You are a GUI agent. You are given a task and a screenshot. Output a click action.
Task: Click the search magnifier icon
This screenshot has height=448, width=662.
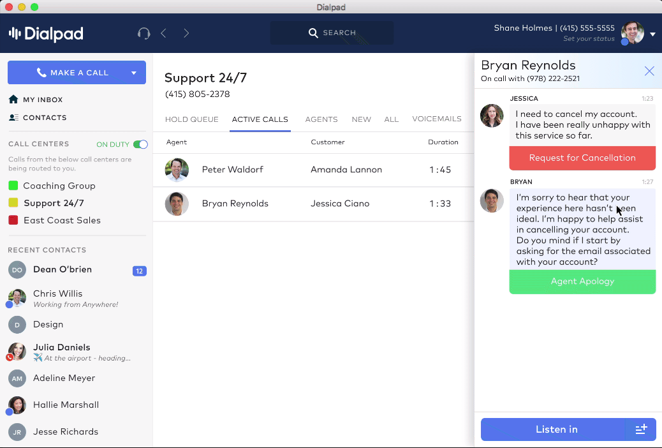click(313, 33)
